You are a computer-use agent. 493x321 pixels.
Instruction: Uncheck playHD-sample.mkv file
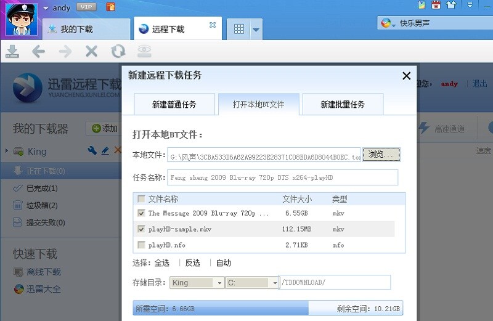tap(141, 229)
